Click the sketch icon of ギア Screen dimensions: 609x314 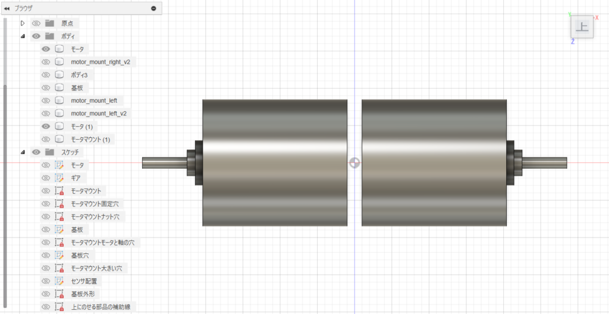(59, 178)
